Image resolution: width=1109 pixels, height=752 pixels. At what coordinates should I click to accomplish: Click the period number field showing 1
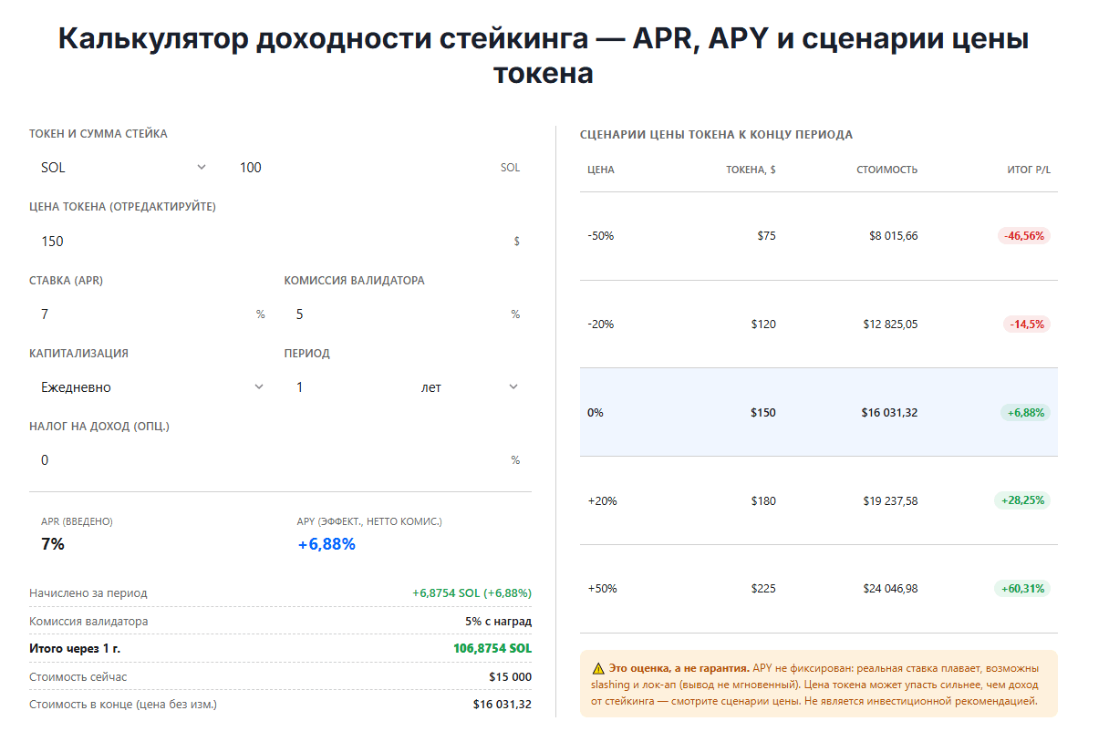(344, 387)
